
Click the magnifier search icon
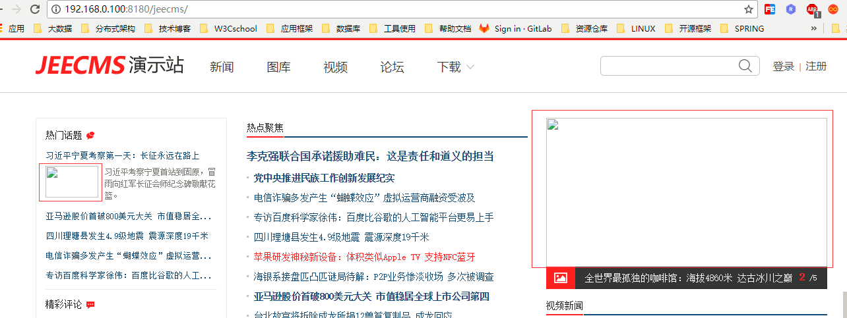pos(745,66)
